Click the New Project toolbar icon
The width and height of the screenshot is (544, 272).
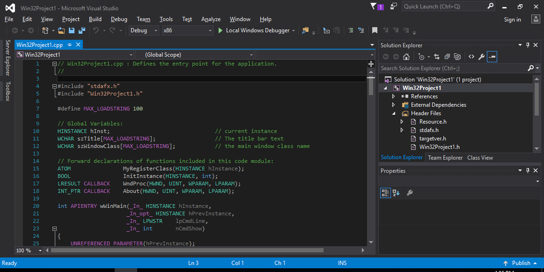click(x=45, y=30)
